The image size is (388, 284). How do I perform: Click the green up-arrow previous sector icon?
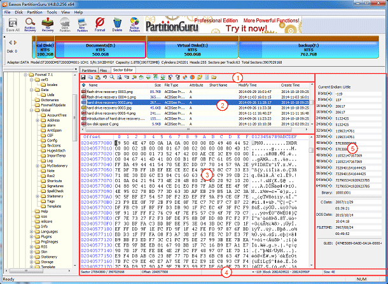click(x=141, y=77)
